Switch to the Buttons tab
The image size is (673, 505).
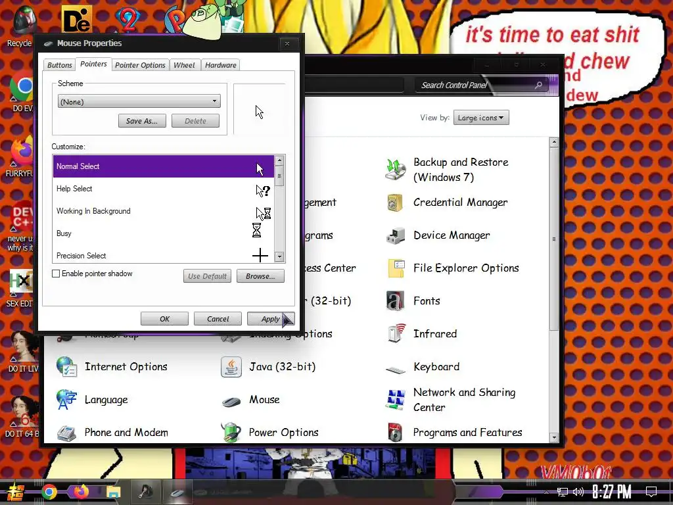[x=59, y=65]
